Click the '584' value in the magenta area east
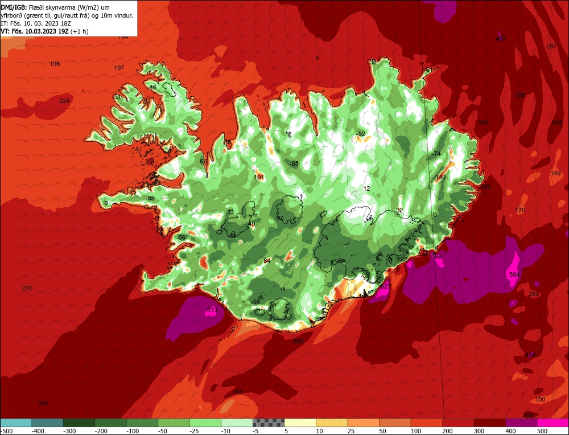The width and height of the screenshot is (569, 435). (514, 274)
